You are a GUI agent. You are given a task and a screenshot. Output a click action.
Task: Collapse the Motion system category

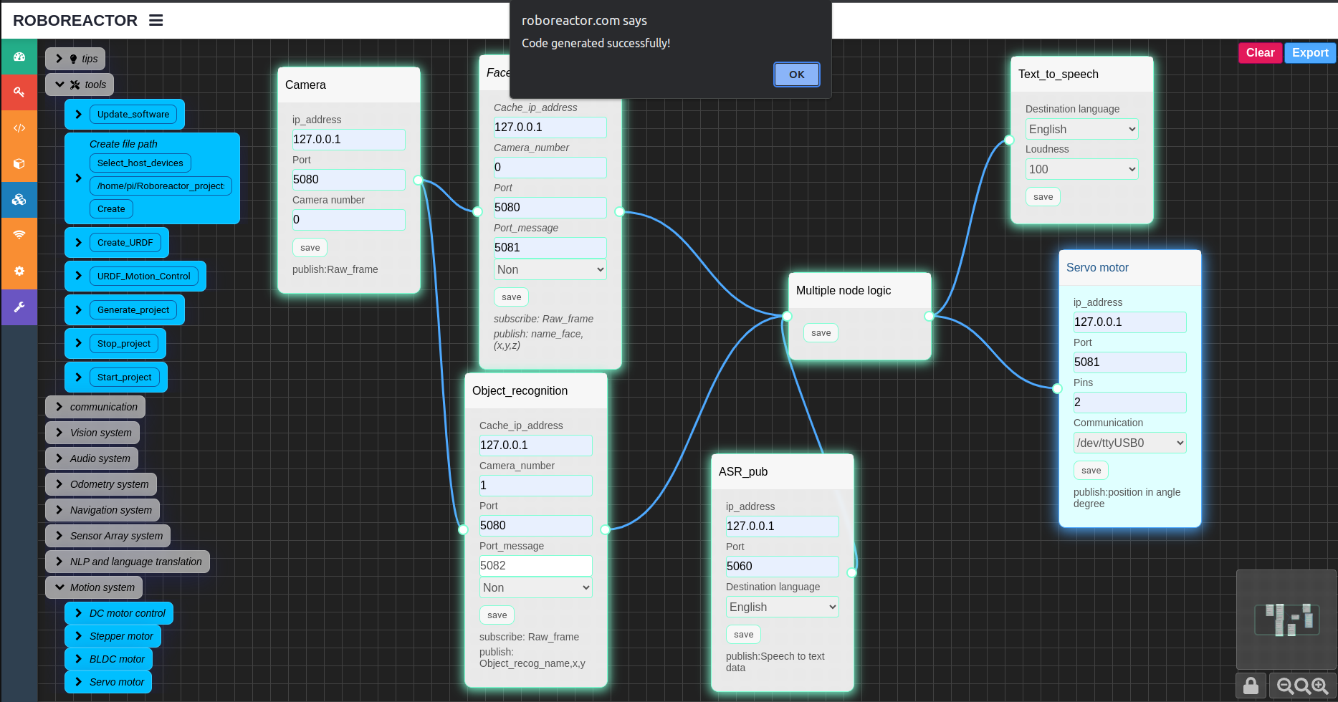(94, 587)
